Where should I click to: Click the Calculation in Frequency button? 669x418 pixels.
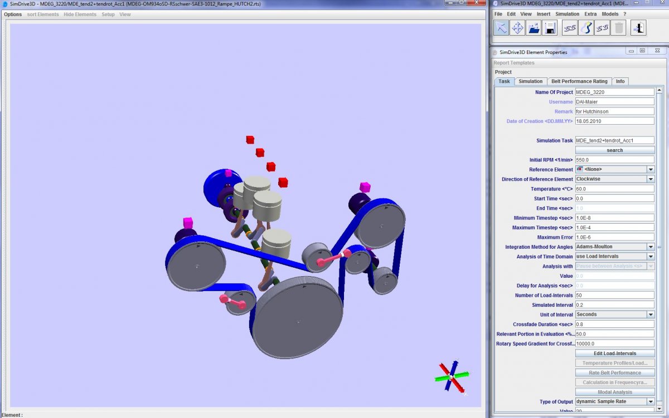pos(615,382)
